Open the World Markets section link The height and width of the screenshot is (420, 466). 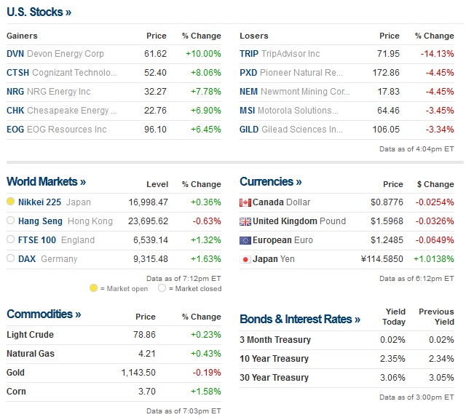coord(46,181)
